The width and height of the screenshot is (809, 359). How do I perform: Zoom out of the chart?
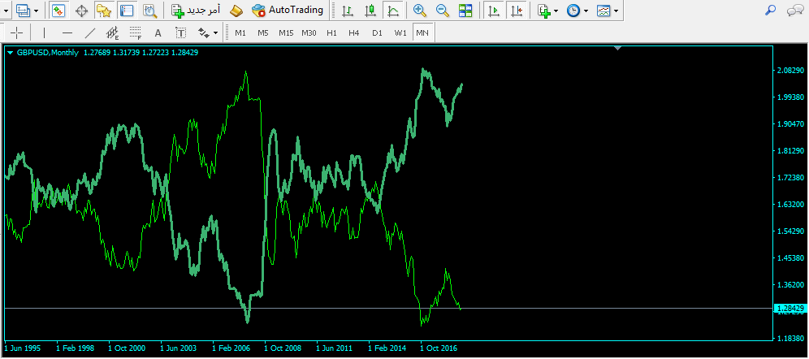coord(443,11)
